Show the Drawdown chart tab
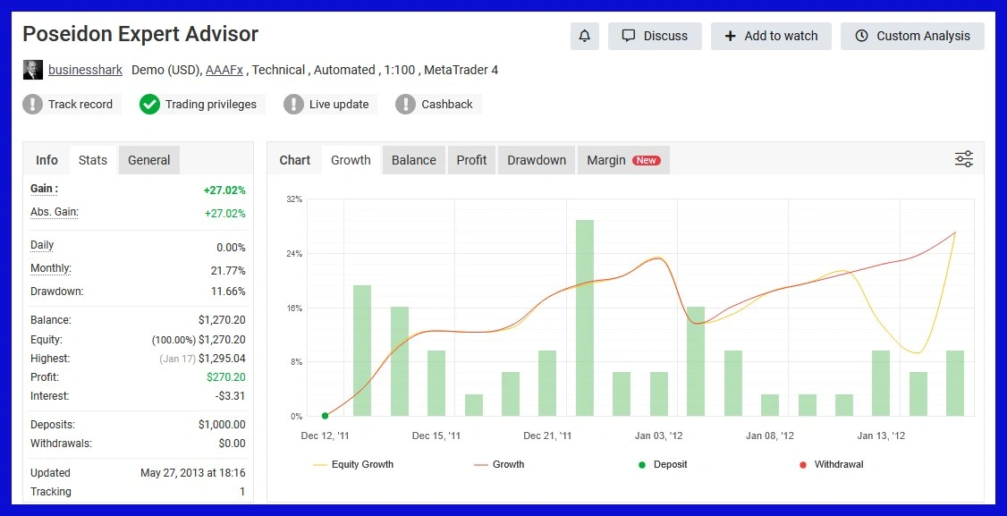 pyautogui.click(x=537, y=160)
